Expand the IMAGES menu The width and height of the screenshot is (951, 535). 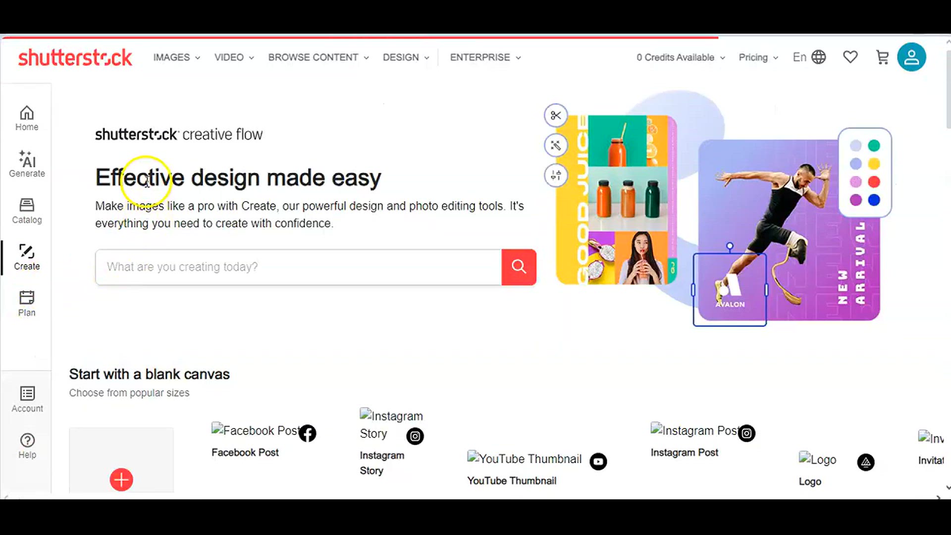point(177,57)
